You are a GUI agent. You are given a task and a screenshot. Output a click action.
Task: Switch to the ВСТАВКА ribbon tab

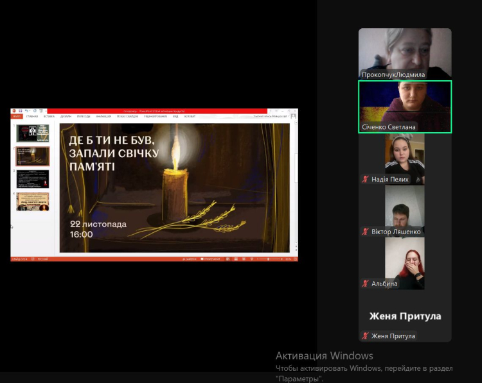coord(49,117)
